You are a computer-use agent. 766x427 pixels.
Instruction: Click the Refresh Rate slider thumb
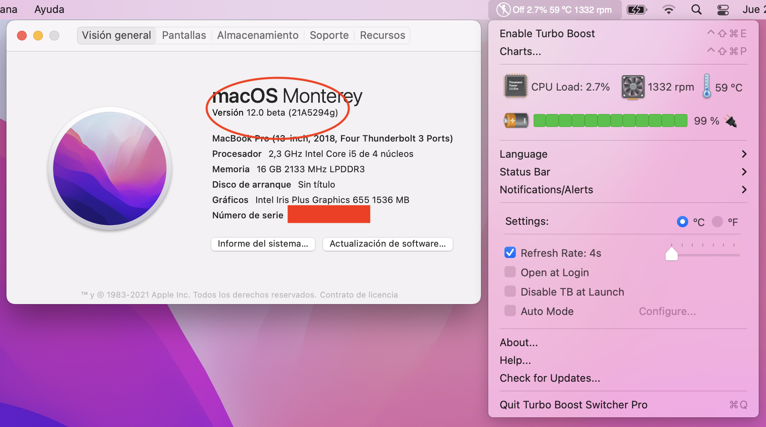coord(672,254)
